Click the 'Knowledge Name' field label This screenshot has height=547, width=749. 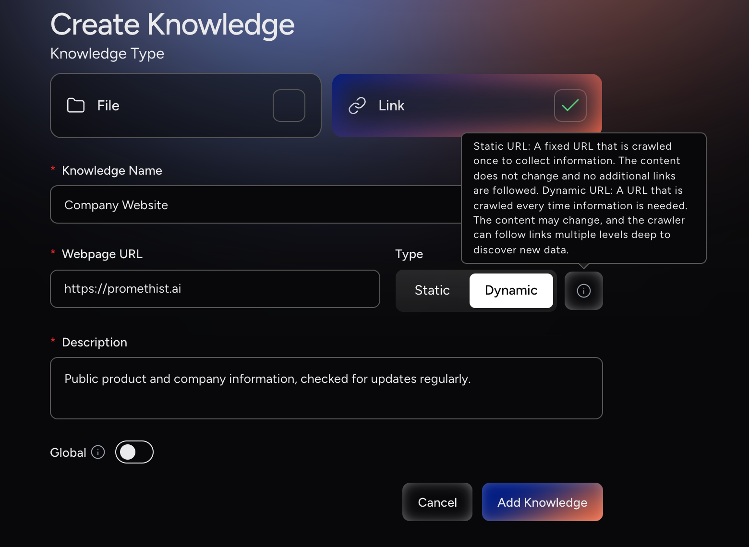click(x=112, y=171)
